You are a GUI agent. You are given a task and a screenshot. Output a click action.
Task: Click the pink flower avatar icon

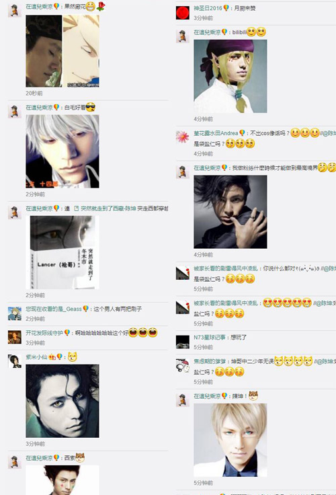[x=182, y=137]
